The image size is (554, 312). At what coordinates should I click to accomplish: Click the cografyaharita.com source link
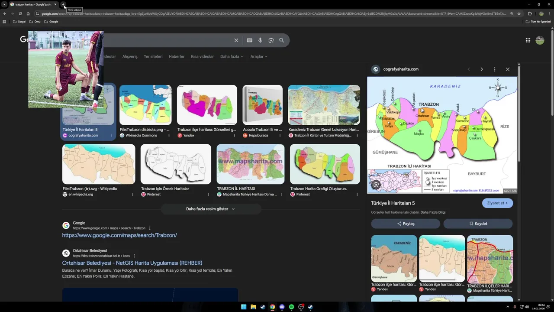pyautogui.click(x=401, y=69)
